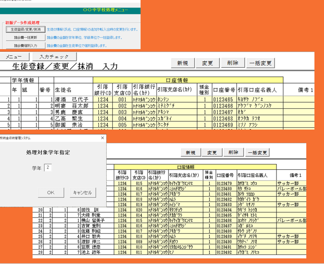Return via the メニュー button
Screen dimensions: 324x264
click(x=14, y=56)
